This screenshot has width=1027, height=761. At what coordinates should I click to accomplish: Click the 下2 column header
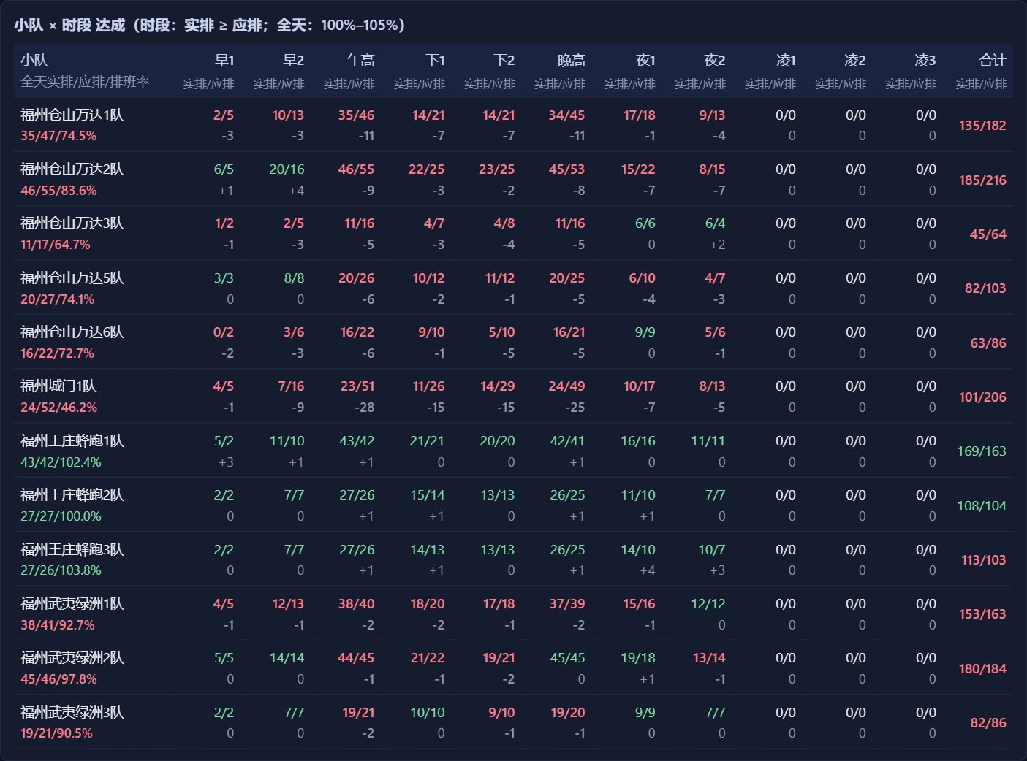504,61
